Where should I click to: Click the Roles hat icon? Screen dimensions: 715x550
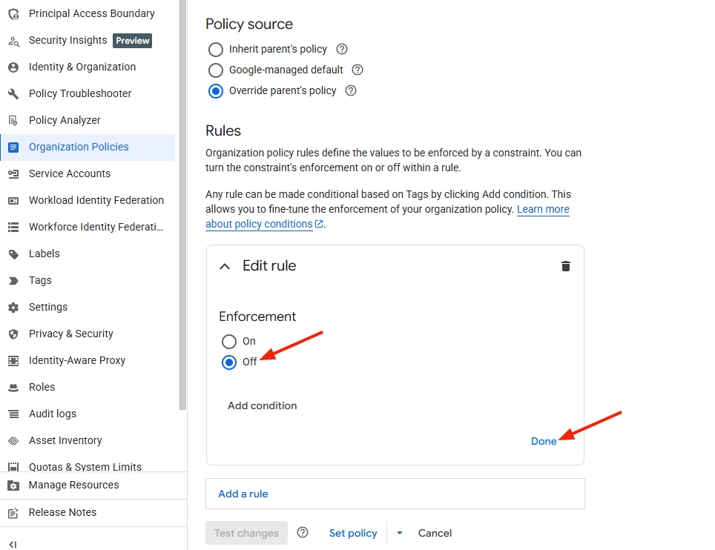pyautogui.click(x=13, y=387)
